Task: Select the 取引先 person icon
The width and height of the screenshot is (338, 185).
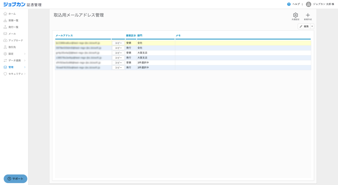Action: pyautogui.click(x=5, y=47)
